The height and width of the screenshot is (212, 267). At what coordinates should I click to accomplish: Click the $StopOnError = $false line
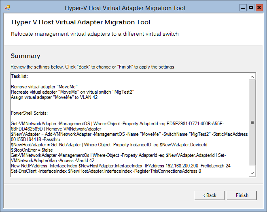pyautogui.click(x=32, y=150)
